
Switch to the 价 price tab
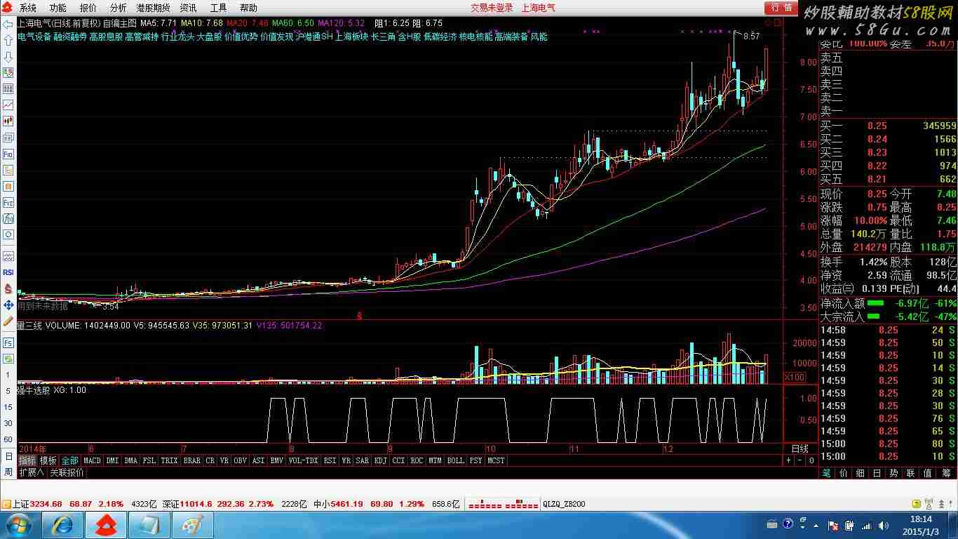point(844,473)
